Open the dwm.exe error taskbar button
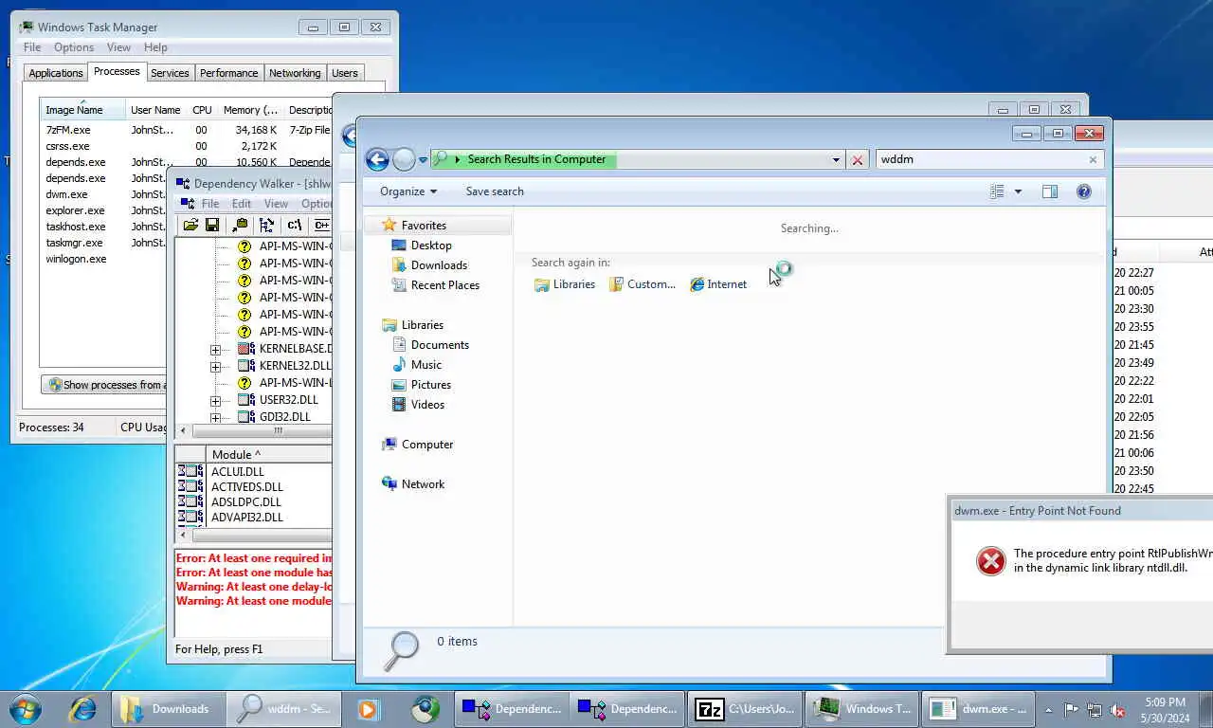Image resolution: width=1213 pixels, height=728 pixels. coord(979,708)
